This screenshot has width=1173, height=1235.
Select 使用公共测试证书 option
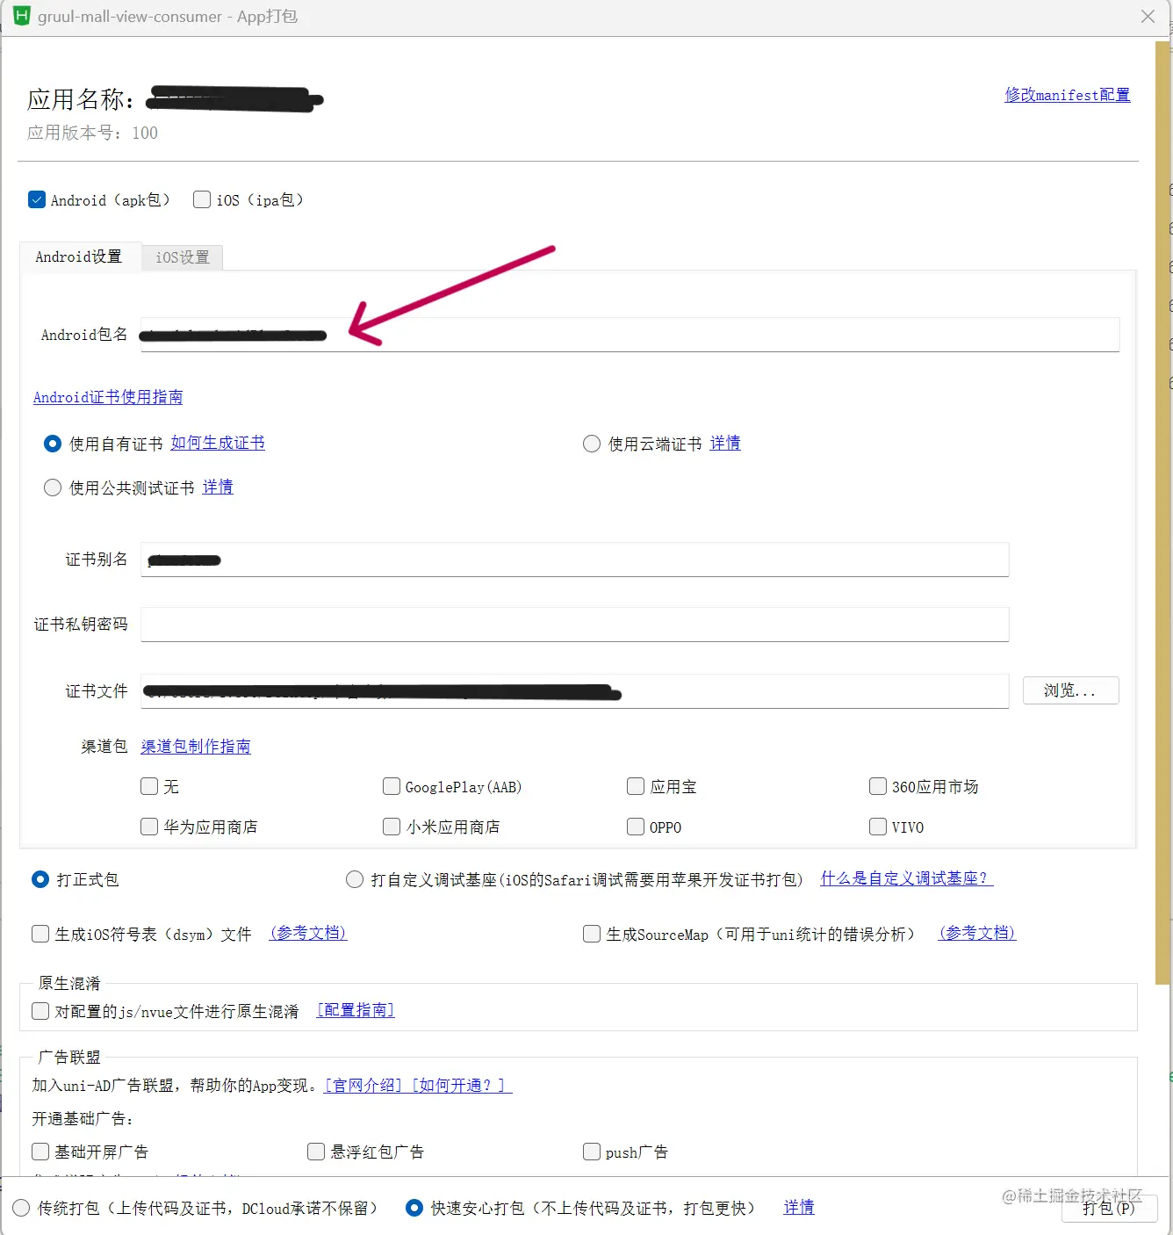[x=52, y=487]
